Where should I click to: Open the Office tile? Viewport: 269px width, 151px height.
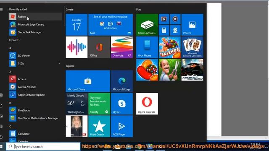coord(99,47)
